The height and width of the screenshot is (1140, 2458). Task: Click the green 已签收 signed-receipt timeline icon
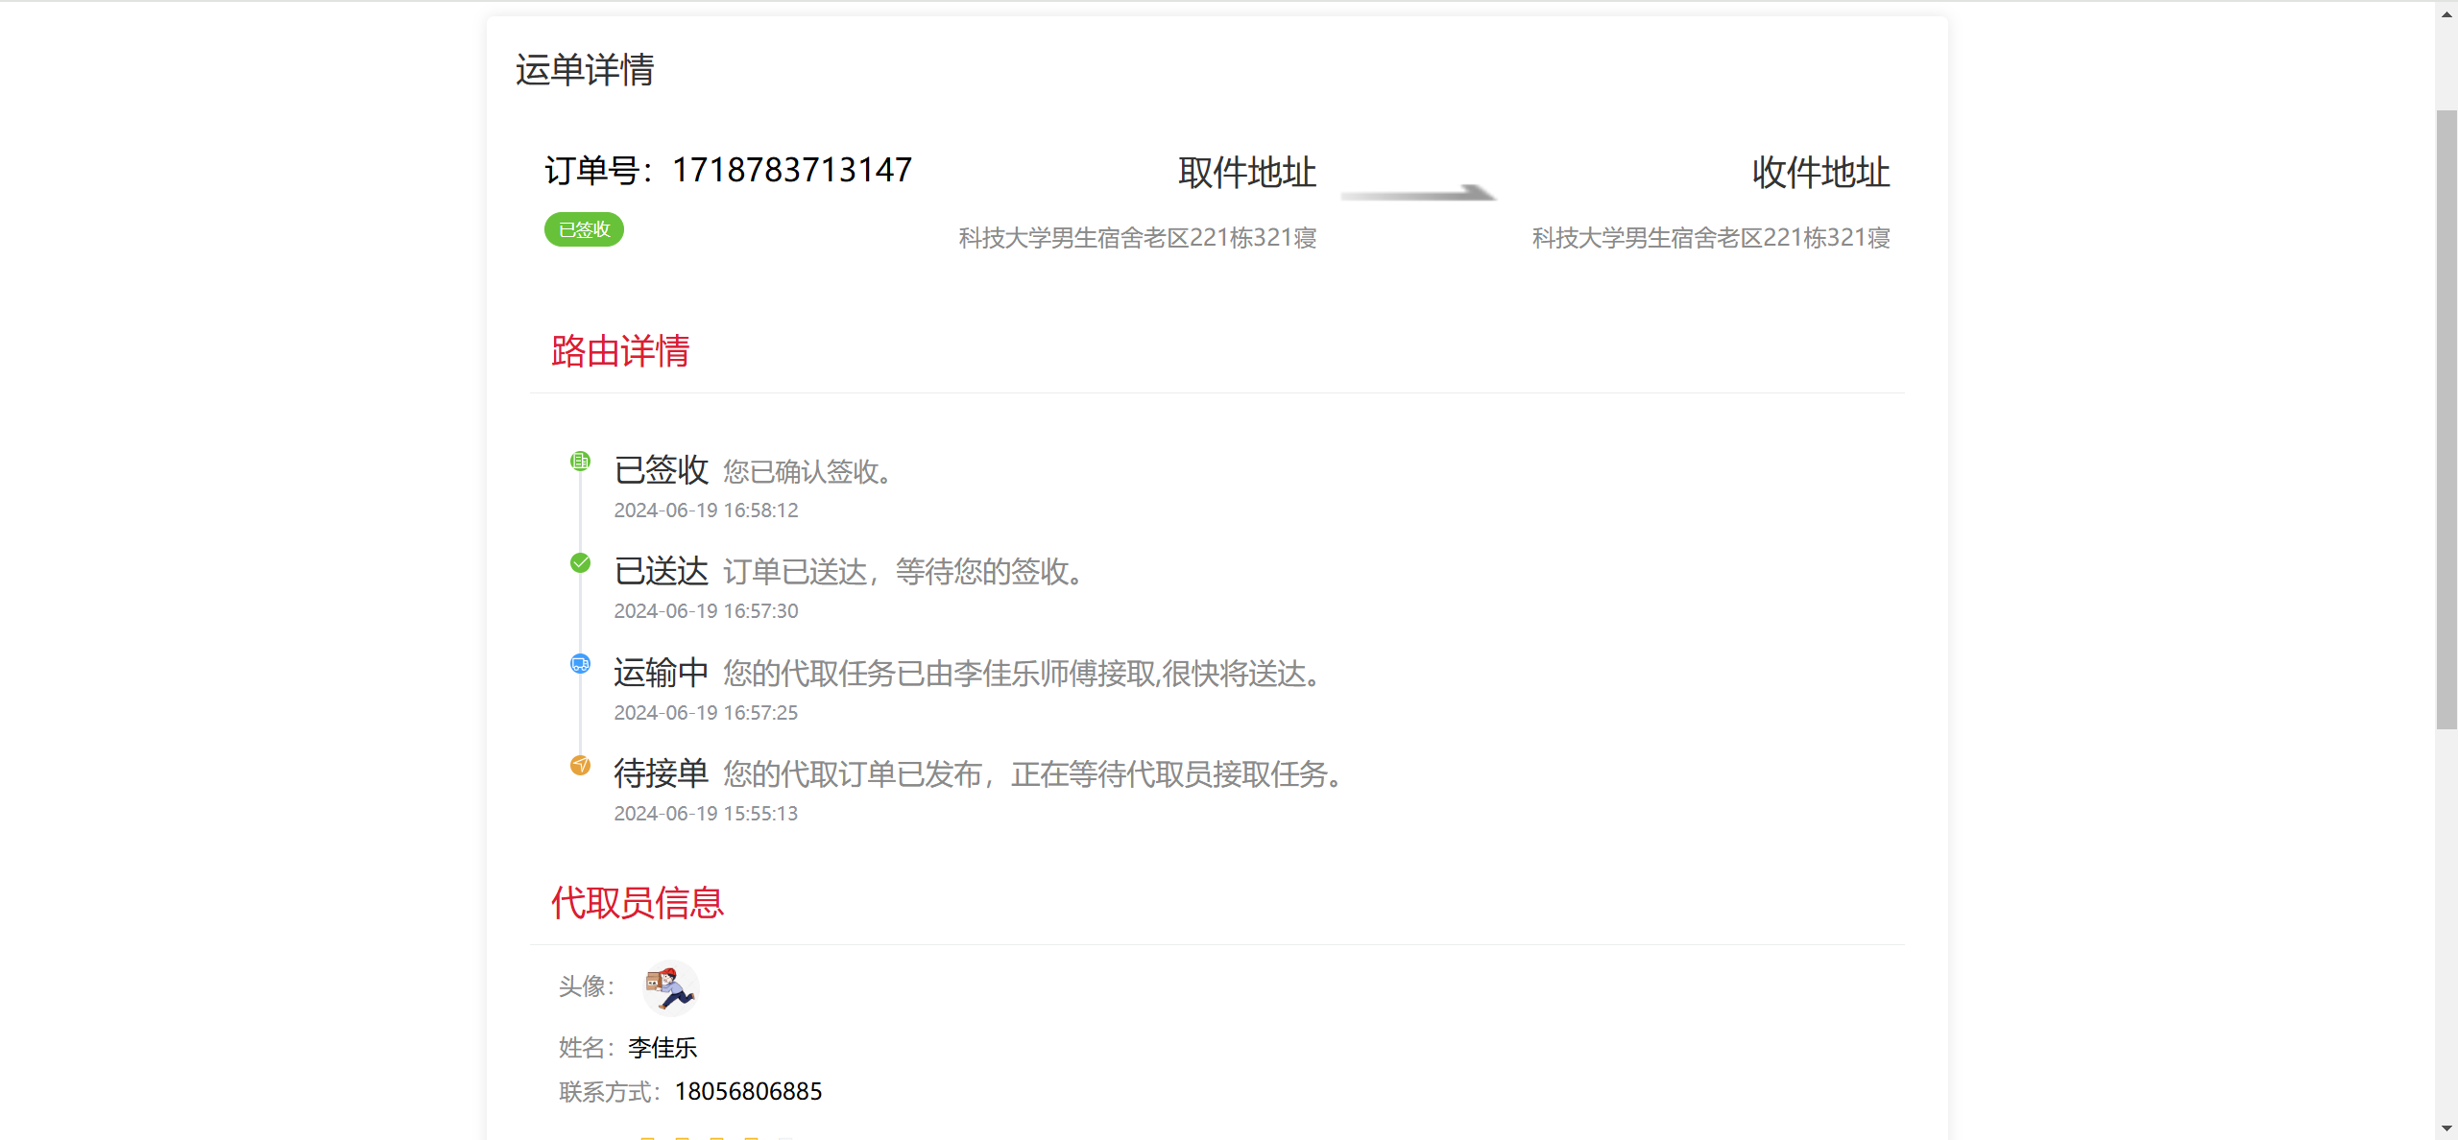580,462
